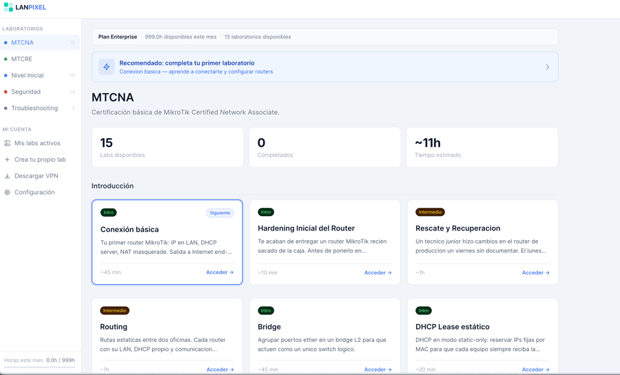
Task: Click the 15 laboratorios disponibles text
Action: pos(258,36)
